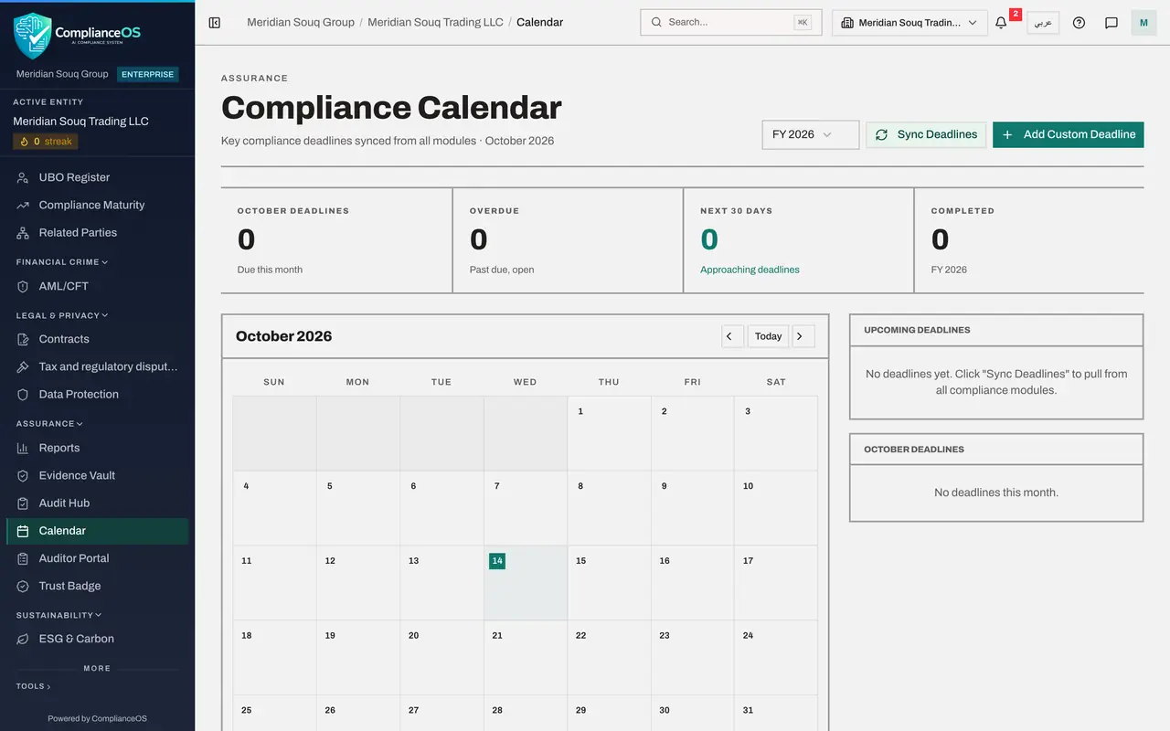The image size is (1170, 731).
Task: Click the Evidence Vault shield-check icon
Action: [23, 475]
